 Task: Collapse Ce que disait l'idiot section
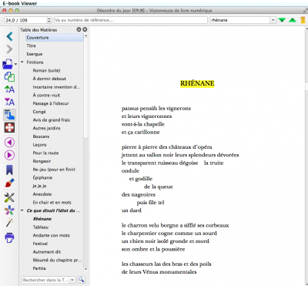point(22,210)
